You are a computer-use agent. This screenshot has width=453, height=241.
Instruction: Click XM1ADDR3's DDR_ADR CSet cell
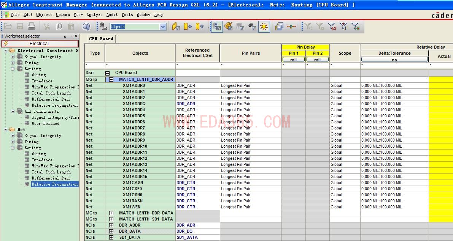tap(198, 104)
